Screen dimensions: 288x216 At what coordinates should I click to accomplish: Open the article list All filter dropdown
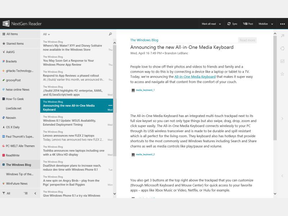46,34
